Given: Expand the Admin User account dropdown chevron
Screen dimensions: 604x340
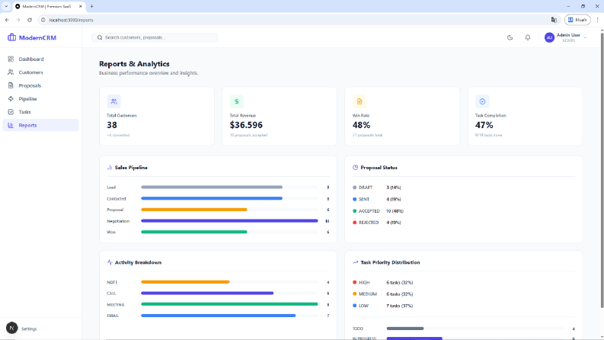Looking at the screenshot, I should tap(585, 37).
